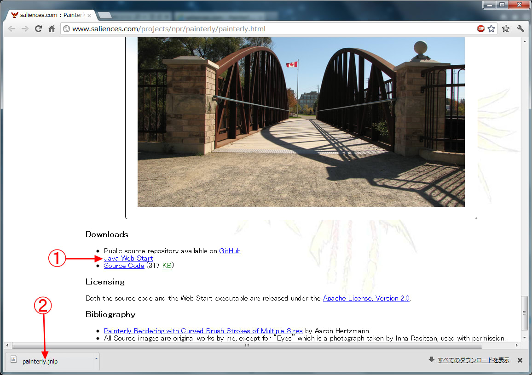Close the saliences.com Painterly tab

pos(89,15)
